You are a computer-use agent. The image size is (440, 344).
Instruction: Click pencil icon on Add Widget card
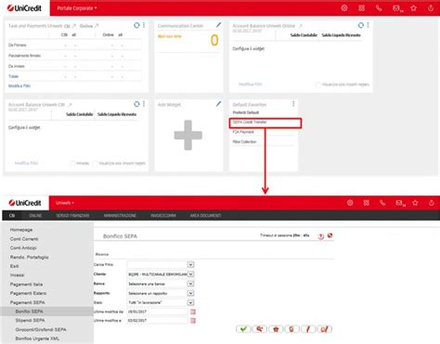coord(218,104)
